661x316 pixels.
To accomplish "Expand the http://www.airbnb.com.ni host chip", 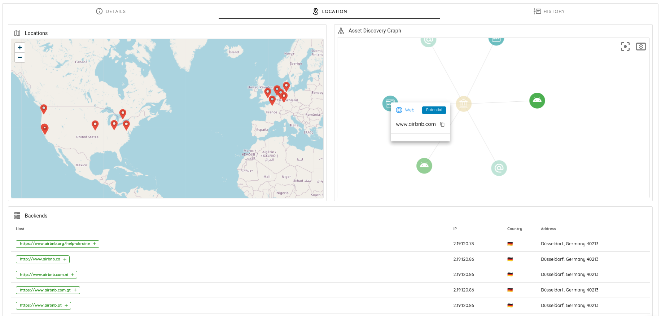I will click(73, 275).
